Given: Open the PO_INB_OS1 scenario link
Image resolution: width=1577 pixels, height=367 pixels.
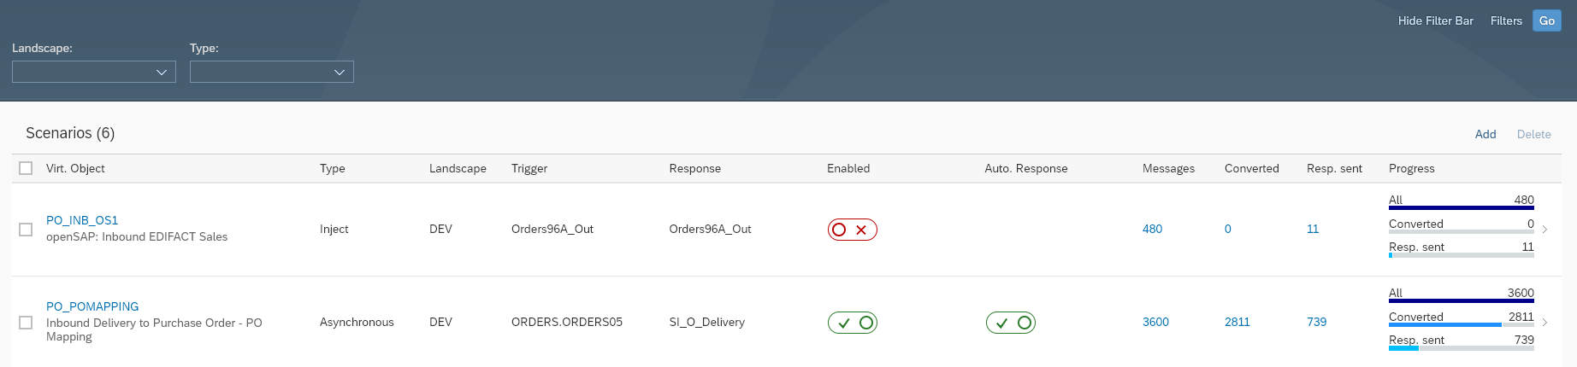Looking at the screenshot, I should coord(82,220).
